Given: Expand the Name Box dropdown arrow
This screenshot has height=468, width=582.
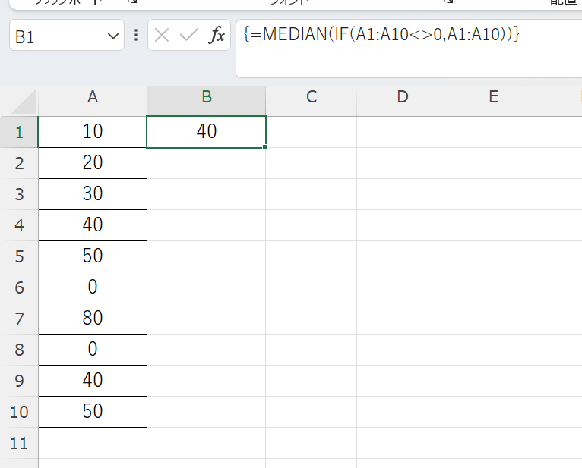Looking at the screenshot, I should click(x=114, y=36).
